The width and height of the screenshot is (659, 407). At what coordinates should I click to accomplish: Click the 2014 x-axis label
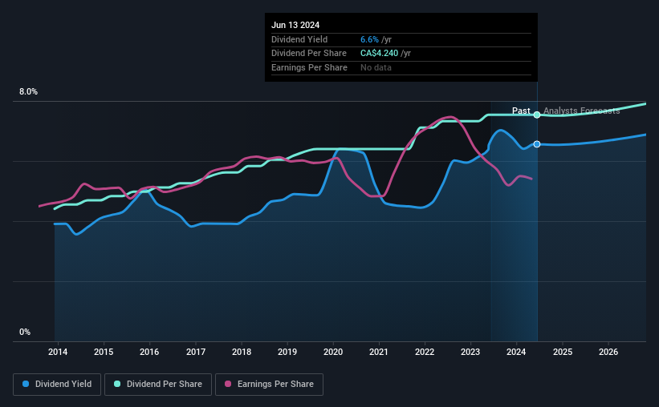pyautogui.click(x=58, y=352)
